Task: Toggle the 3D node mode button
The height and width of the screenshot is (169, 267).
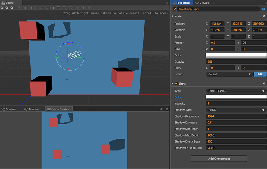Action: coord(264,9)
